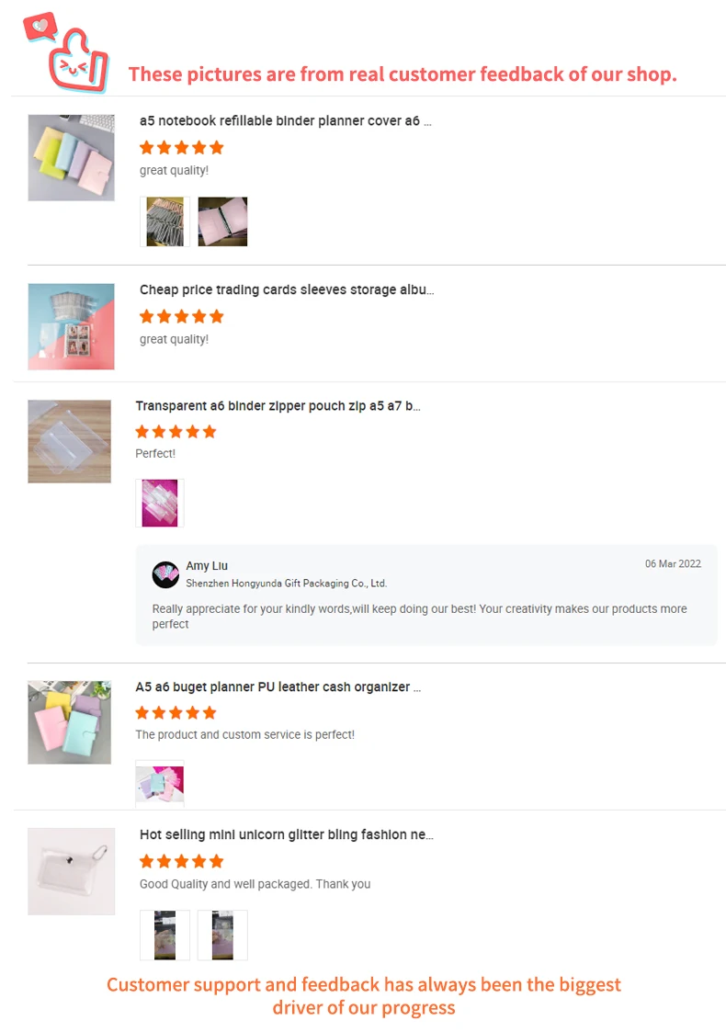Open the mini unicorn glitter pouch product image
Image resolution: width=726 pixels, height=1032 pixels.
click(71, 871)
